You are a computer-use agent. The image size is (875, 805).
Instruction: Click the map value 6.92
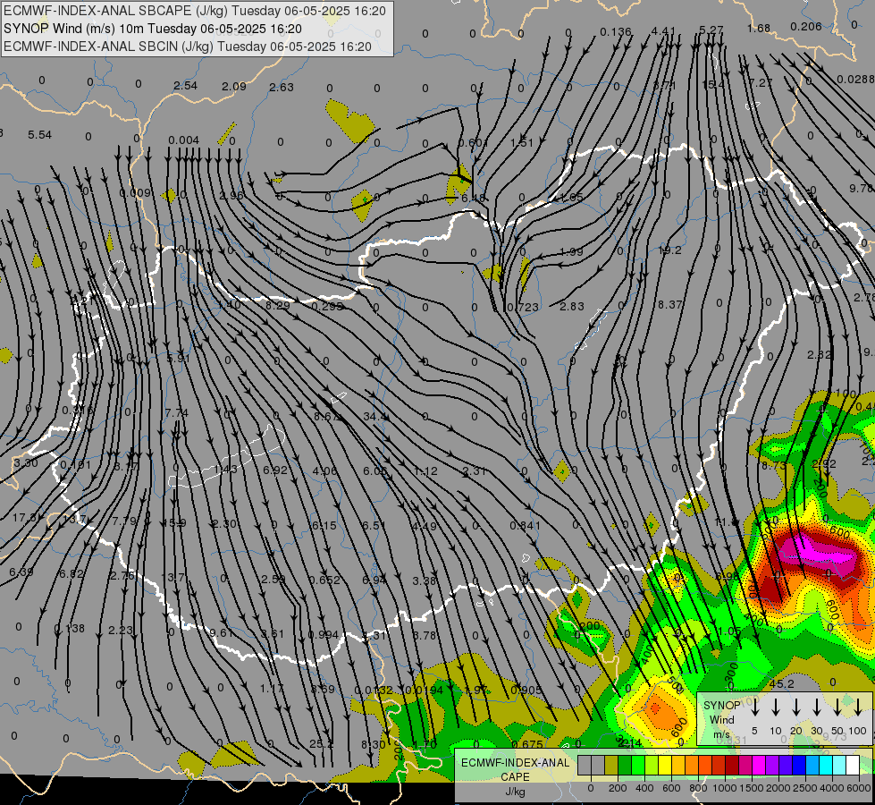coord(275,470)
